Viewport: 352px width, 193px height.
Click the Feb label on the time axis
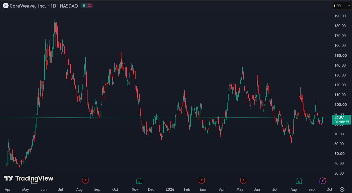click(187, 189)
